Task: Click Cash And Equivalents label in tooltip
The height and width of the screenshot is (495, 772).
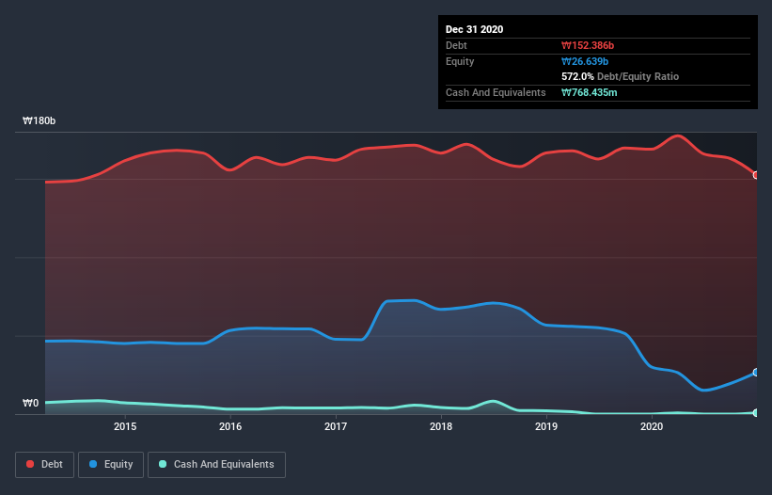Action: pos(496,92)
